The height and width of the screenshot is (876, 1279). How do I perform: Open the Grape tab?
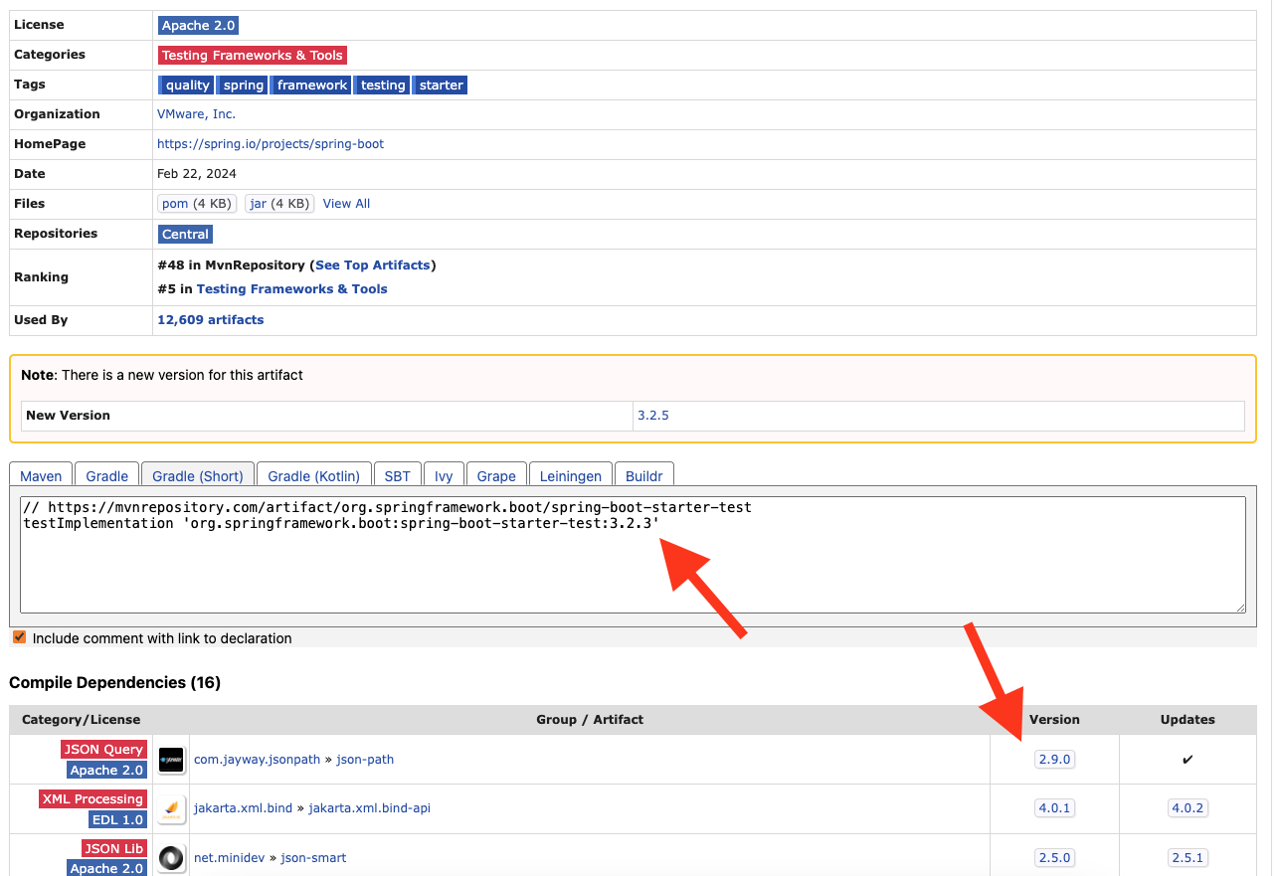(x=495, y=475)
